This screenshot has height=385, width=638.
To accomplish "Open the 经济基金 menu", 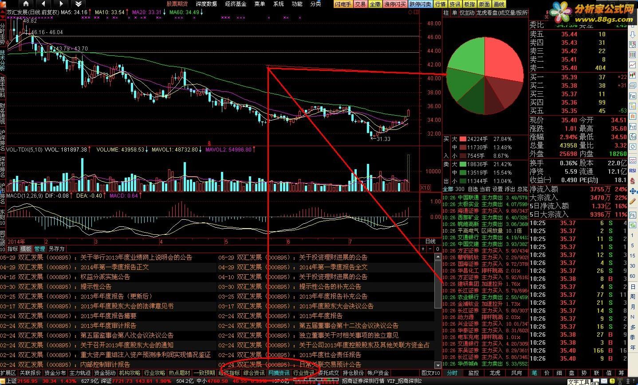I will pyautogui.click(x=236, y=4).
